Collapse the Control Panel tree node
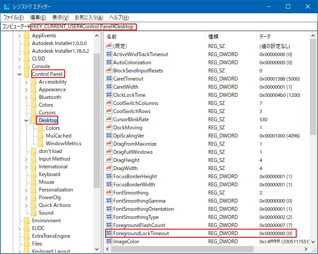 [x=19, y=75]
